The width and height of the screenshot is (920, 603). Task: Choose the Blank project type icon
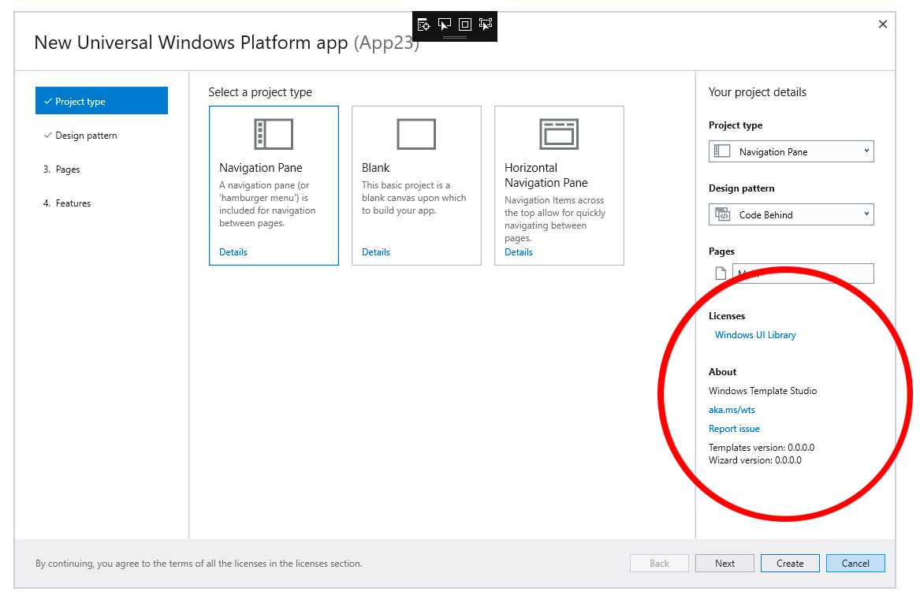[x=416, y=134]
